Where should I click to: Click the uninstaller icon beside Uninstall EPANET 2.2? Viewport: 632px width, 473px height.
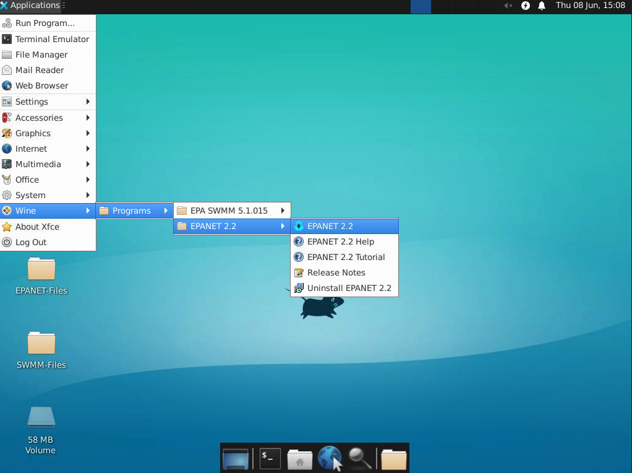[299, 288]
